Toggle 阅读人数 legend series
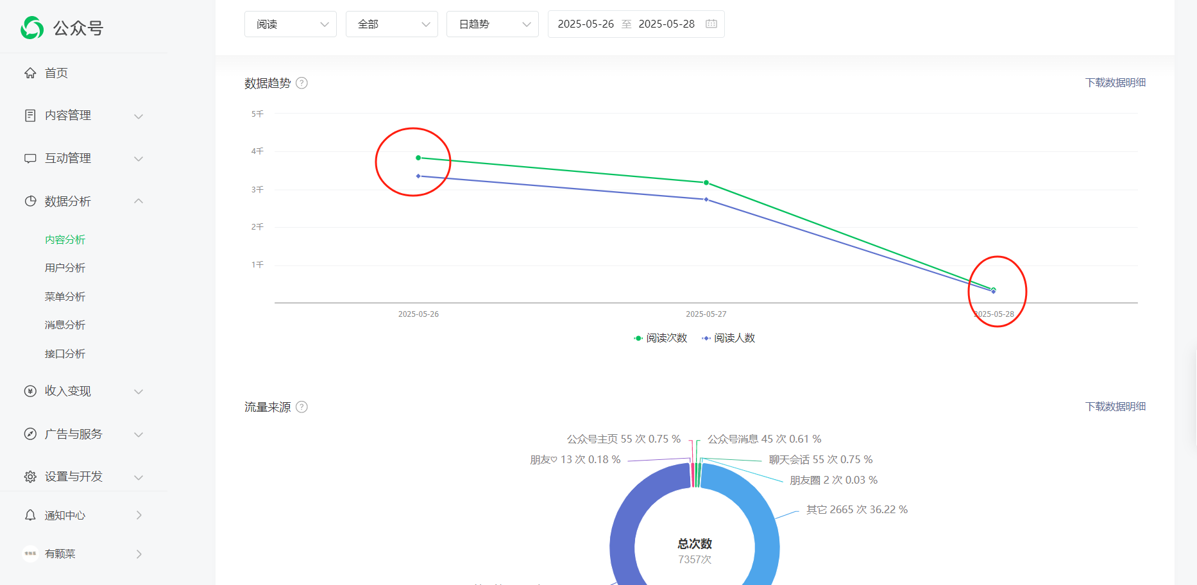 [x=728, y=338]
